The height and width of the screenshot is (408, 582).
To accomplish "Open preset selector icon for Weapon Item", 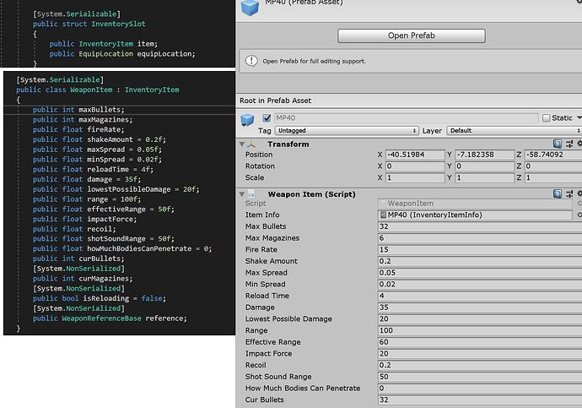I will tap(569, 194).
